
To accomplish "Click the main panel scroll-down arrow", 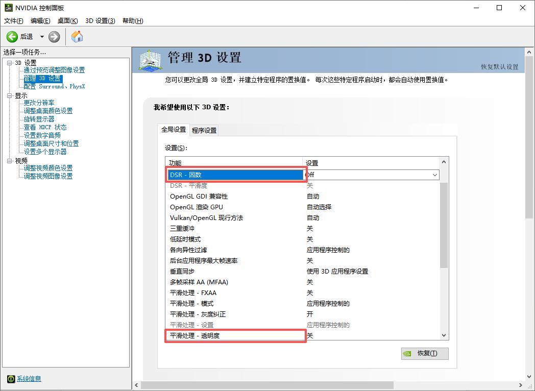I will pyautogui.click(x=529, y=377).
